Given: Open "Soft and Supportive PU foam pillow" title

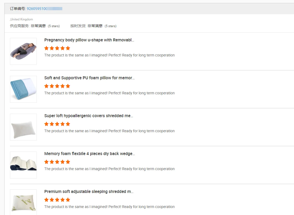Looking at the screenshot, I should click(x=89, y=78).
